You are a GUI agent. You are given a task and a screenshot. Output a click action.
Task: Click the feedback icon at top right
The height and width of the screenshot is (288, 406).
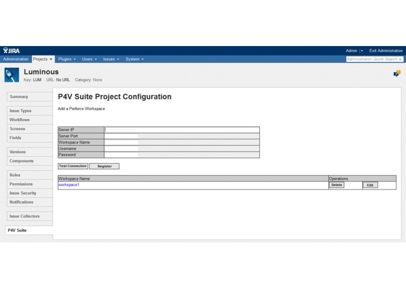coord(397,73)
